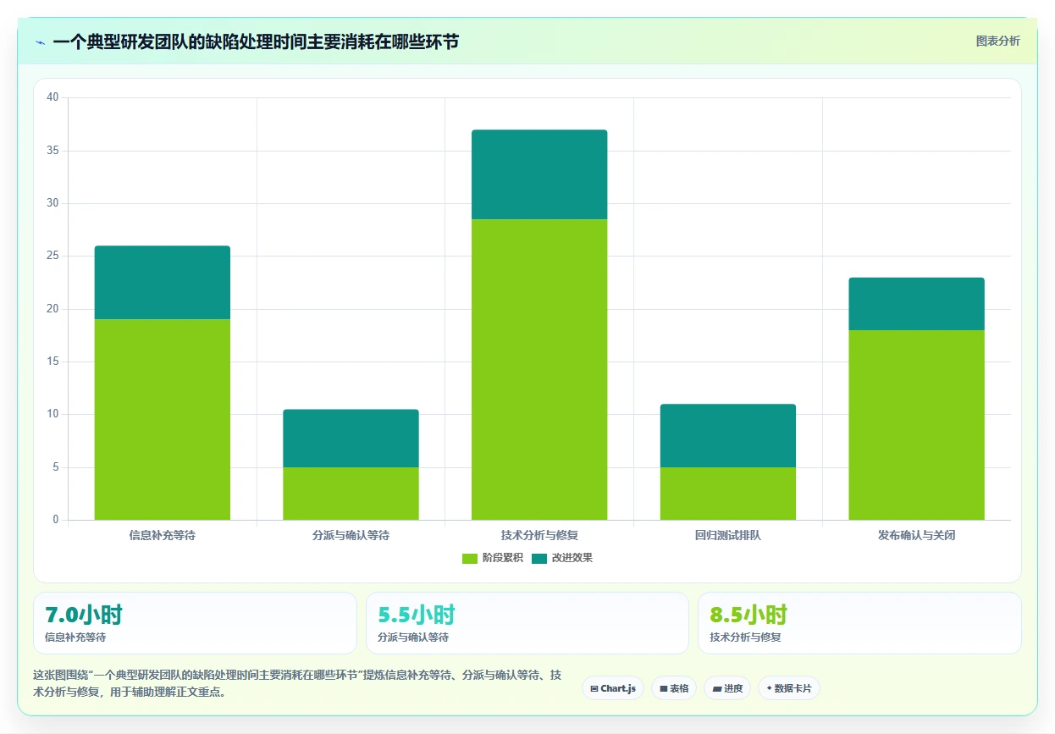Screen dimensions: 1055x734
Task: Select the 进度 tag
Action: coord(727,688)
